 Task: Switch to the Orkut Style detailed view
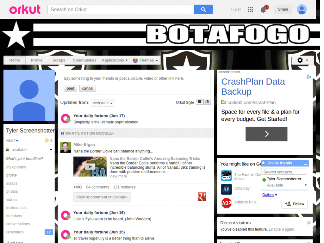point(200,102)
